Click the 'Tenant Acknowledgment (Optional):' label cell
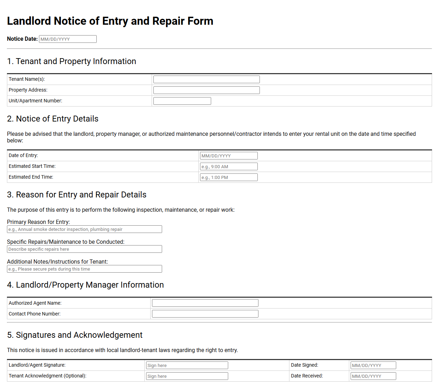 [x=76, y=376]
